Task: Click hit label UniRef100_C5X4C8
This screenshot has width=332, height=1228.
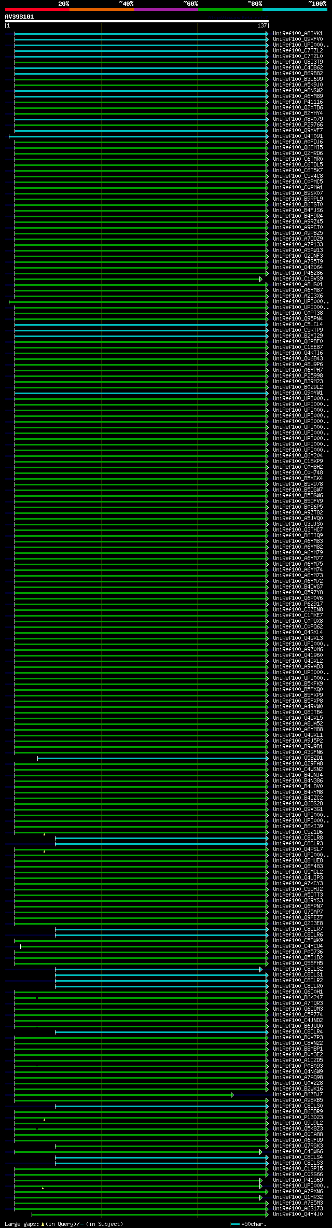Action: [x=298, y=176]
